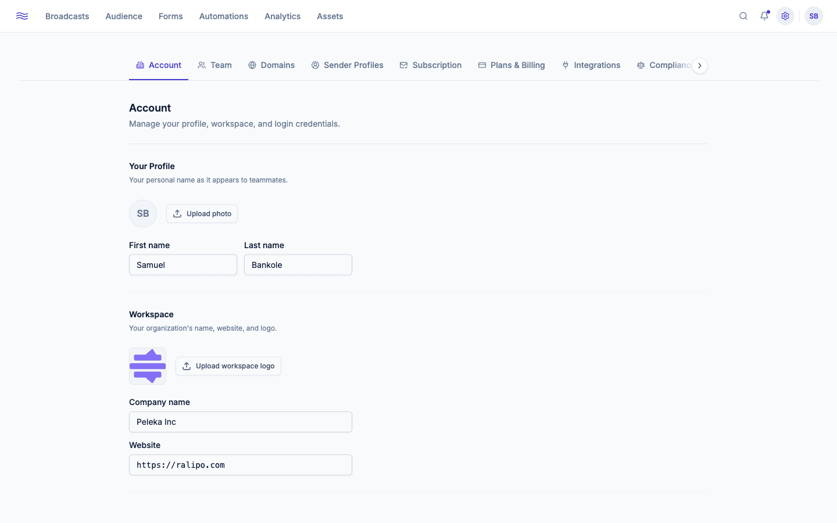Click the wave logo in top navigation

(22, 16)
